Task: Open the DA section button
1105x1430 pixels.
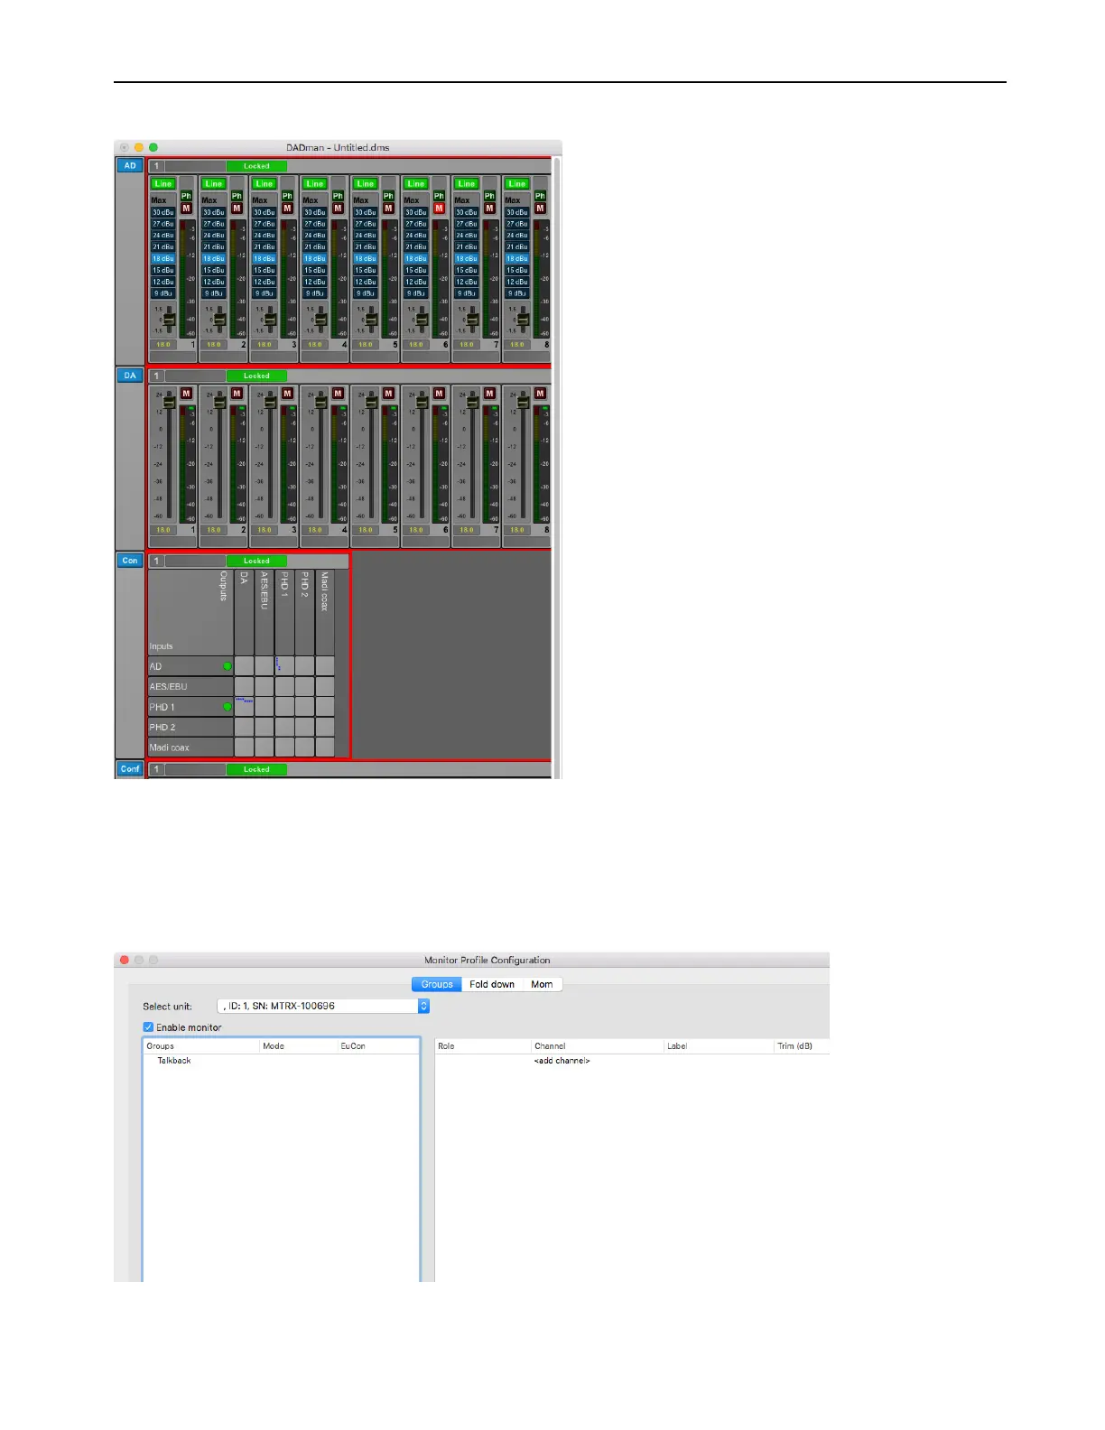Action: 130,376
